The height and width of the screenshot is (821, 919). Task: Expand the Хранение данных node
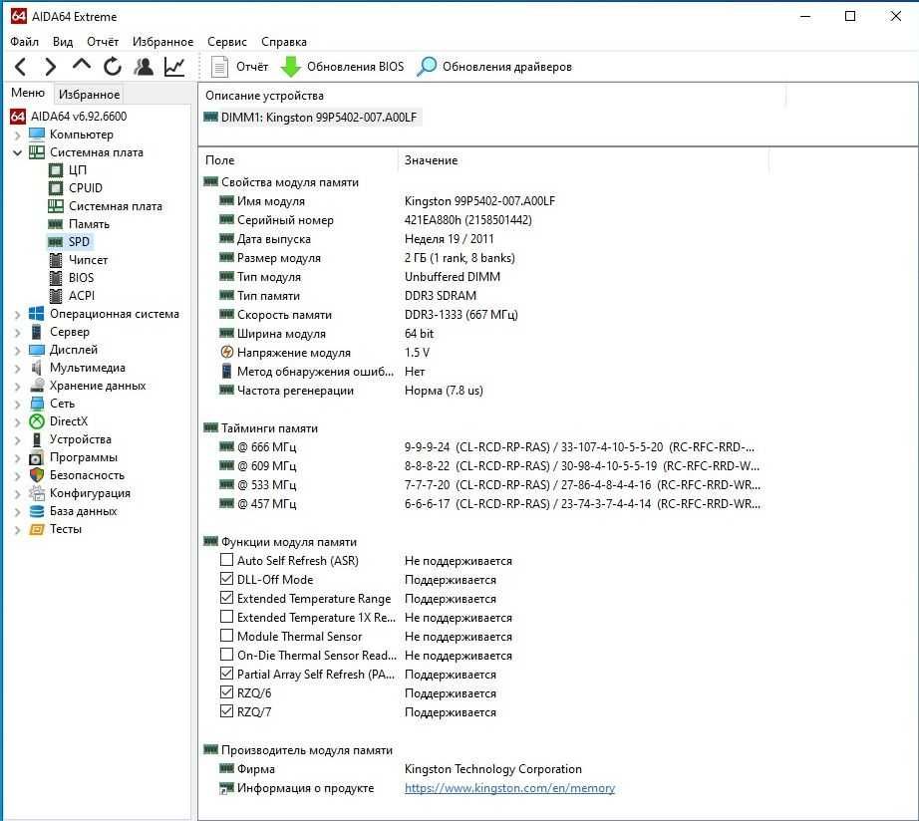click(x=17, y=387)
